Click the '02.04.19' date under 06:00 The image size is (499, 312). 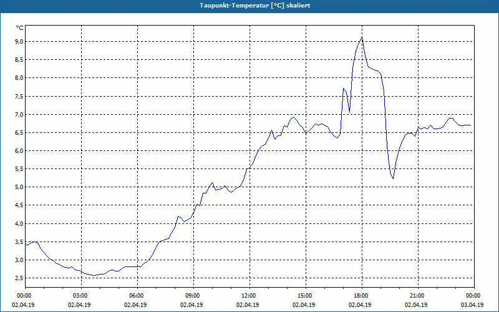pyautogui.click(x=136, y=305)
